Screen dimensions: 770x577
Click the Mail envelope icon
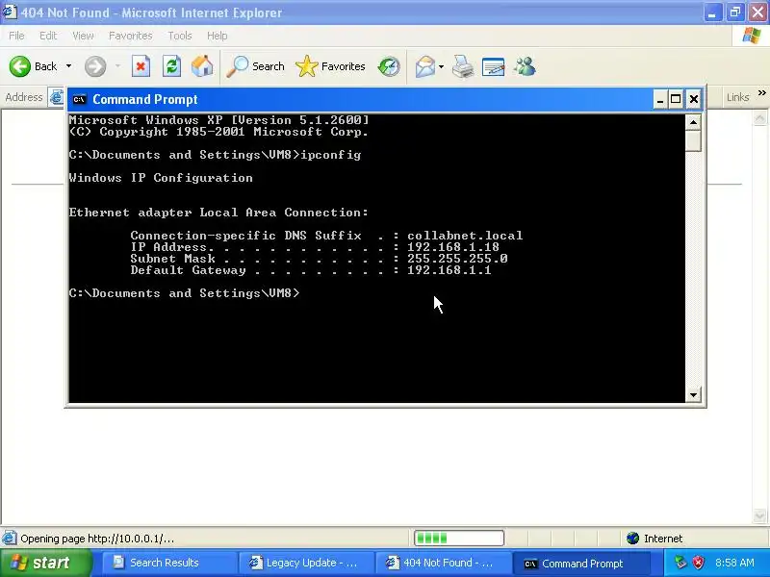(425, 66)
